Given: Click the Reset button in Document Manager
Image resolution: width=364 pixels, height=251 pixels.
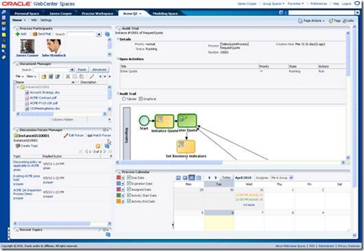Looking at the screenshot, I should coord(82,70).
